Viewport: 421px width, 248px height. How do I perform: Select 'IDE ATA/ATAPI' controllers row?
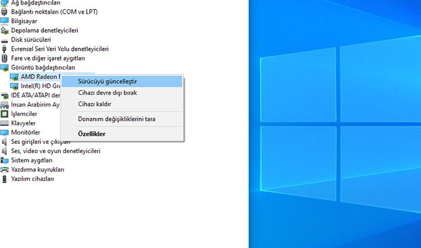(x=35, y=95)
